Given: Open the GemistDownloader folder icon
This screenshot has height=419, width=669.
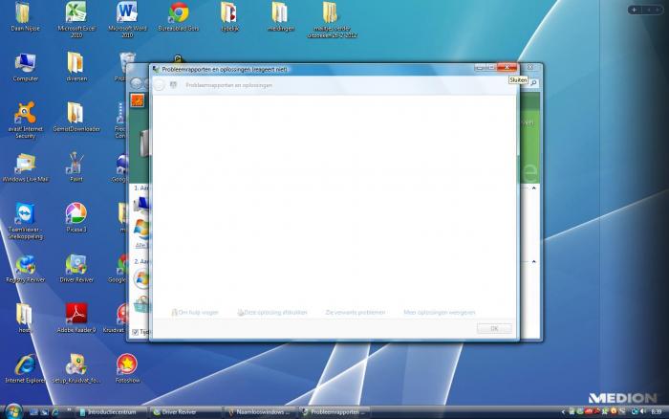Looking at the screenshot, I should (x=76, y=118).
